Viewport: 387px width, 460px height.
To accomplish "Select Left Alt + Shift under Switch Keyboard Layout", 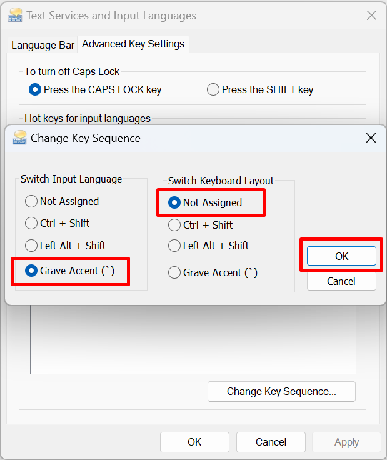I will point(174,246).
